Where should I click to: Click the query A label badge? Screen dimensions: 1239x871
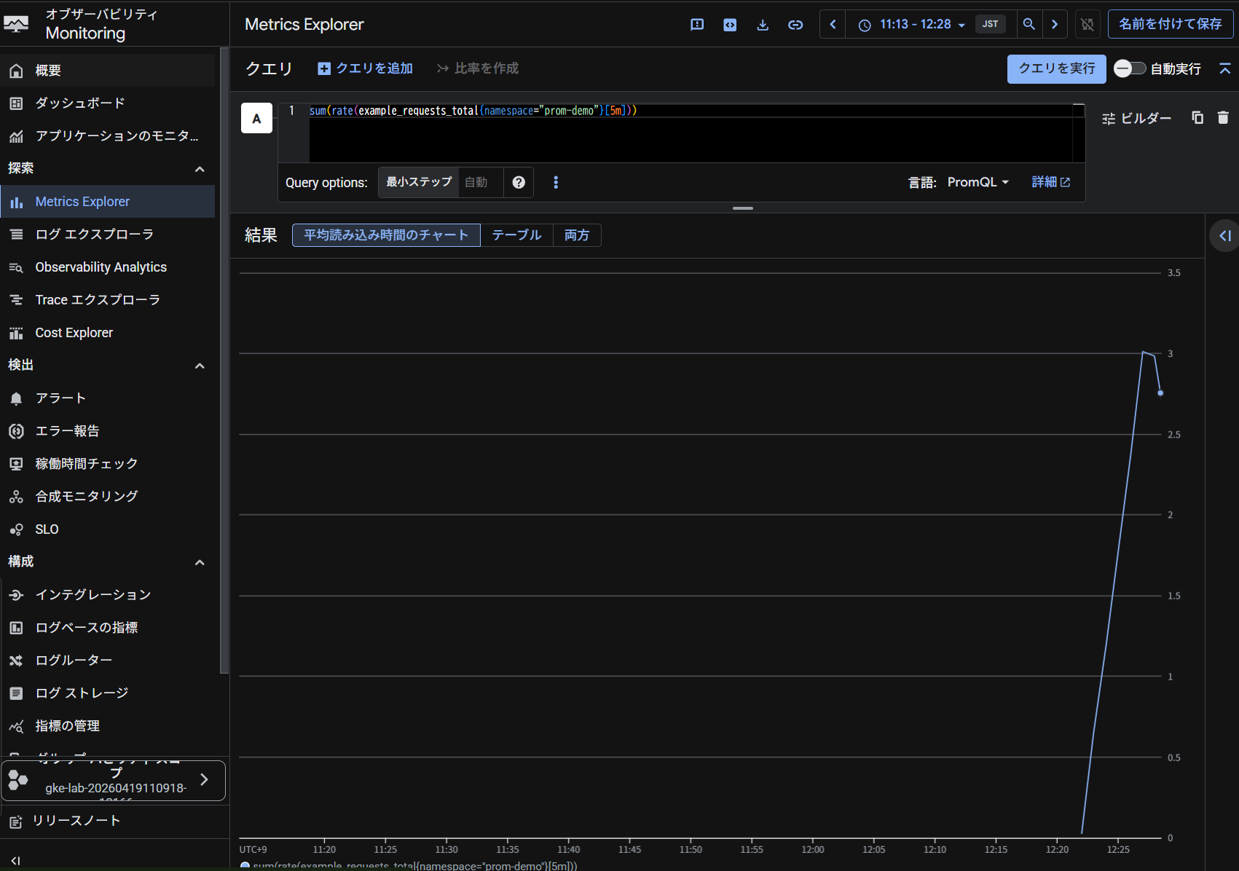(256, 118)
